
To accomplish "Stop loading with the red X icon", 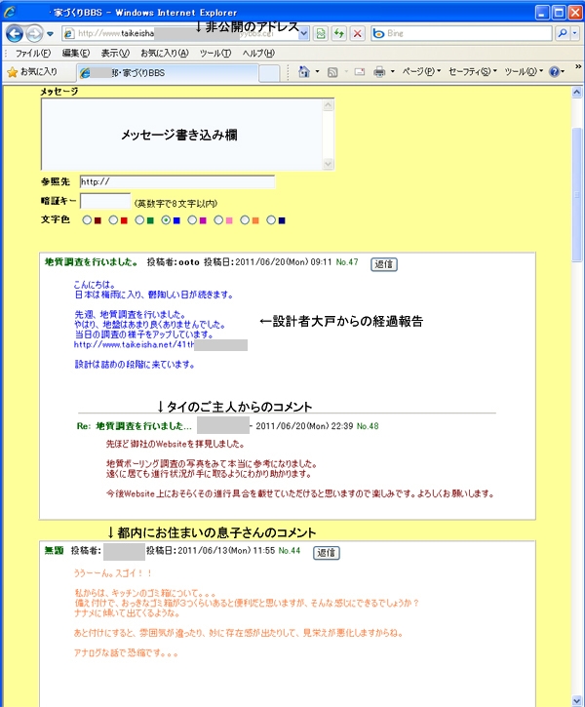I will coord(358,33).
